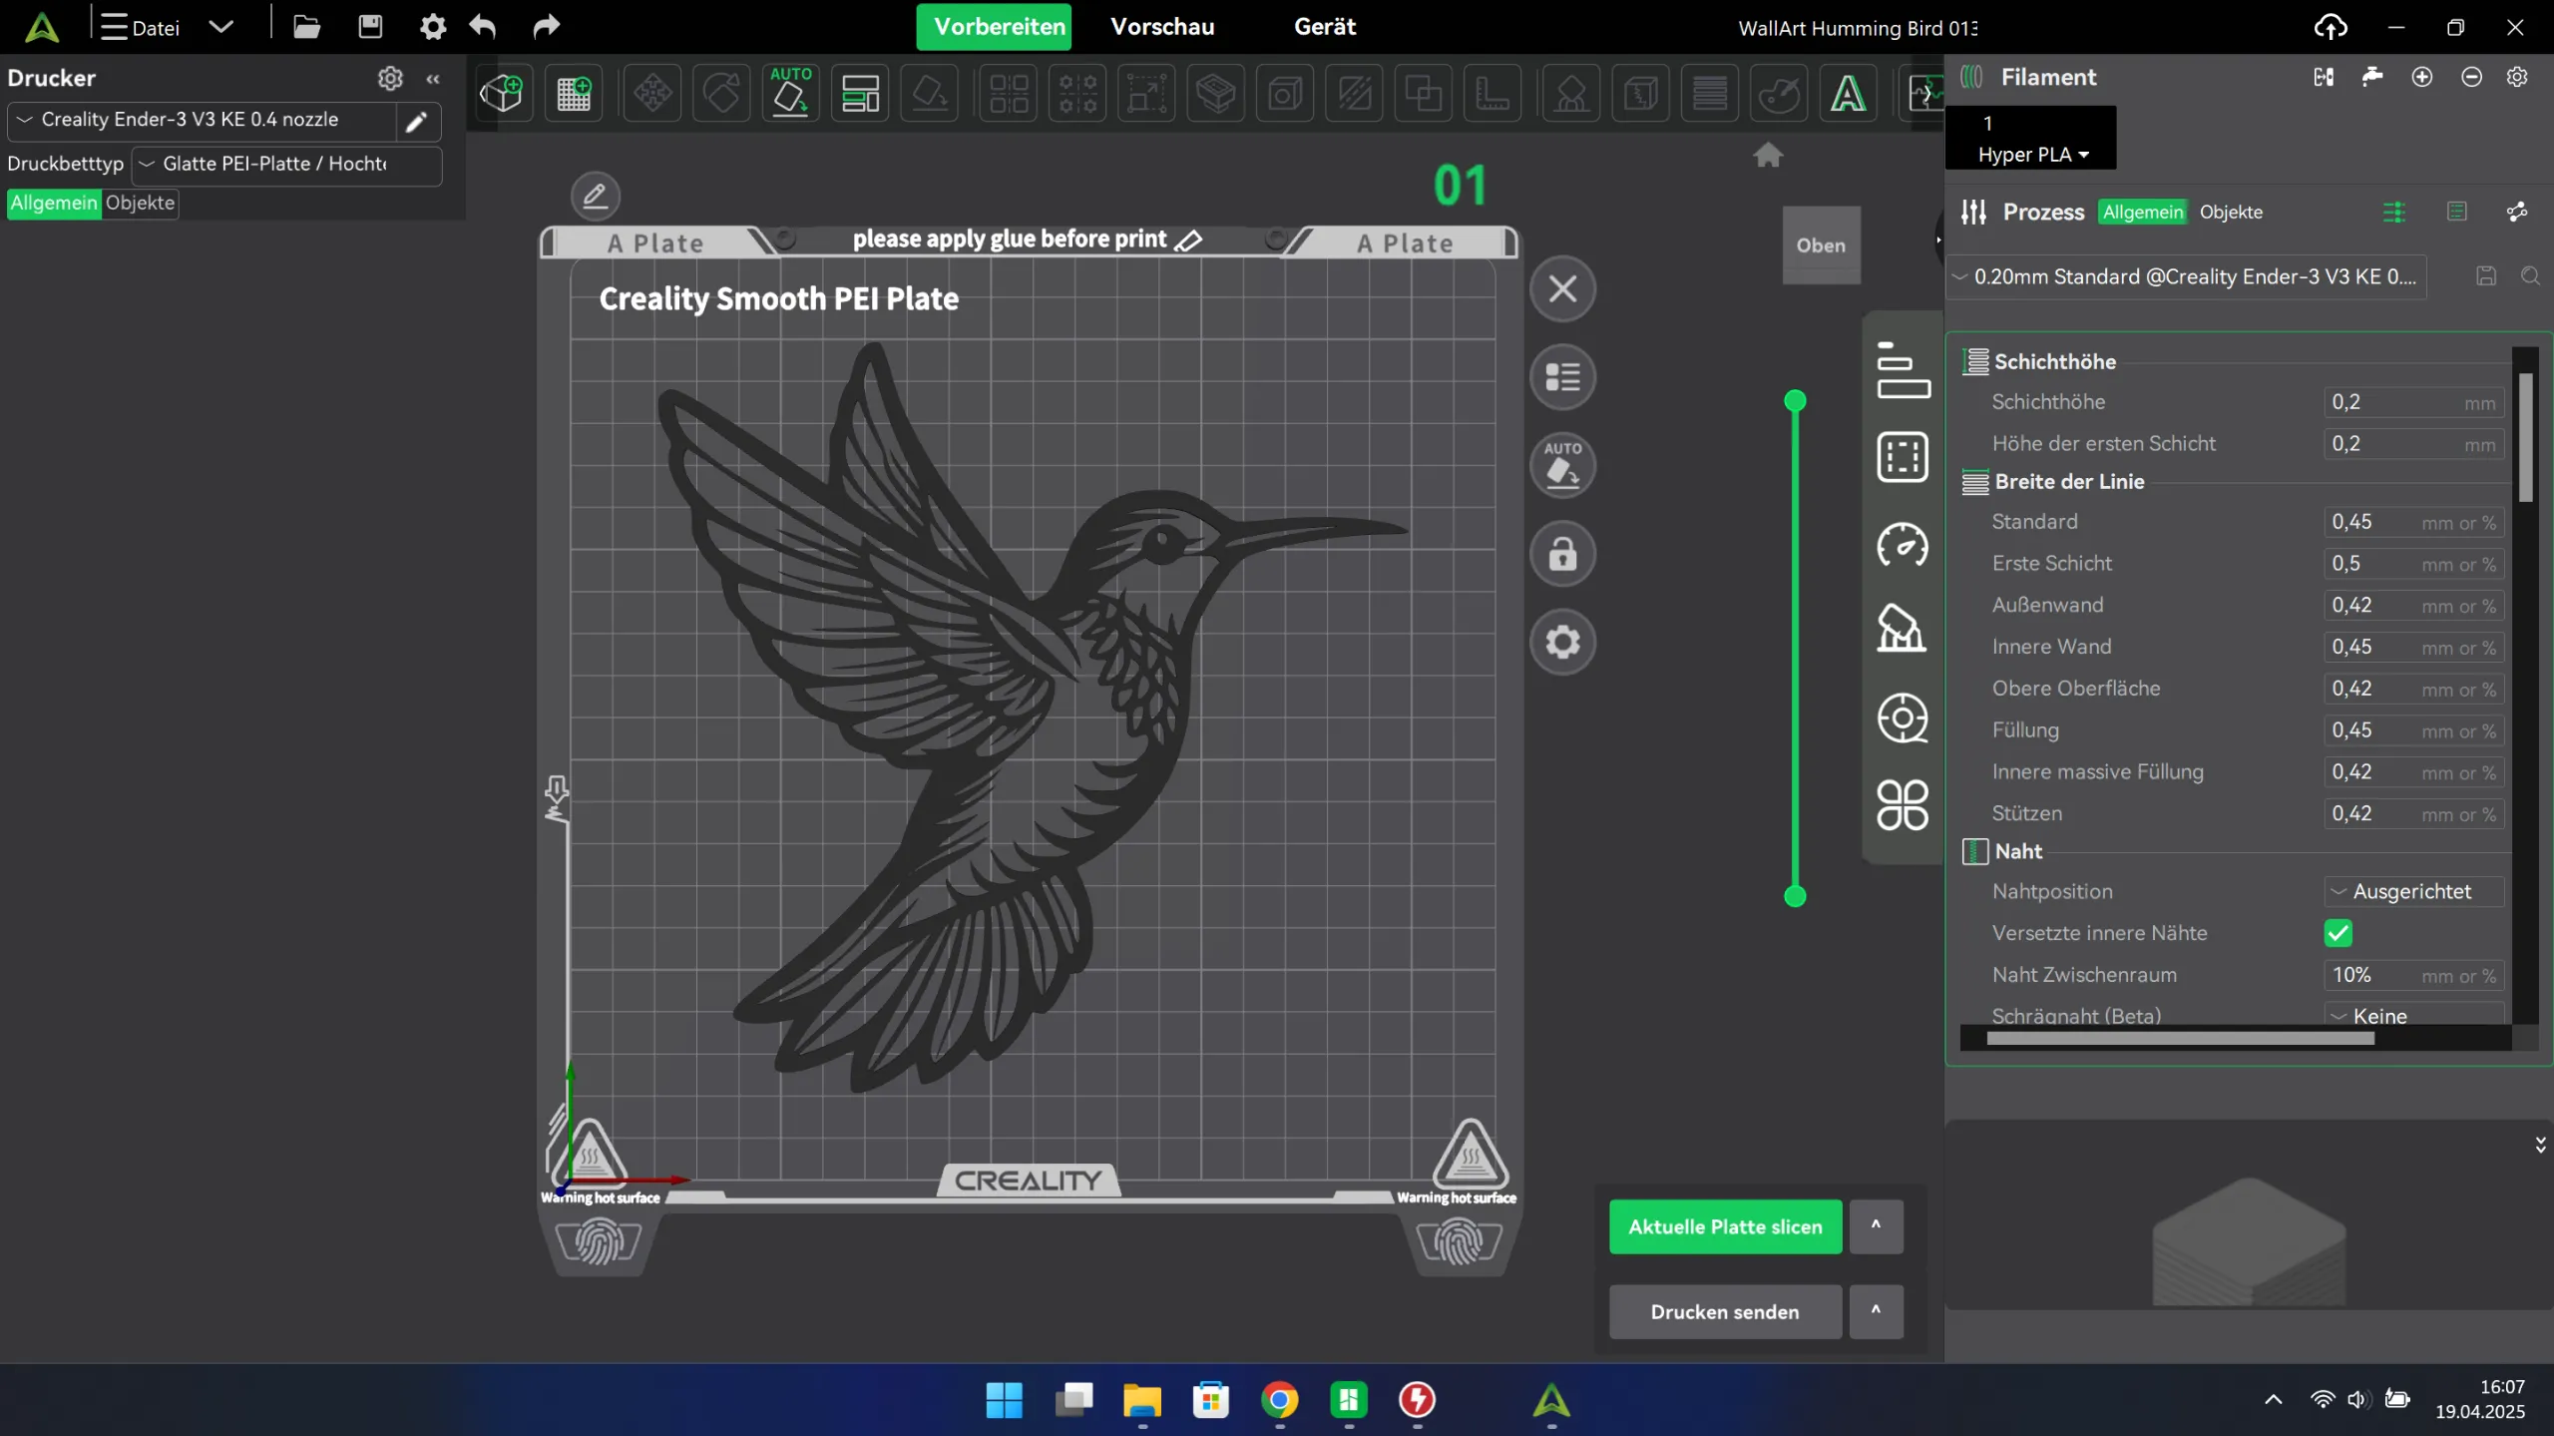
Task: Open the Gerät tab
Action: 1324,27
